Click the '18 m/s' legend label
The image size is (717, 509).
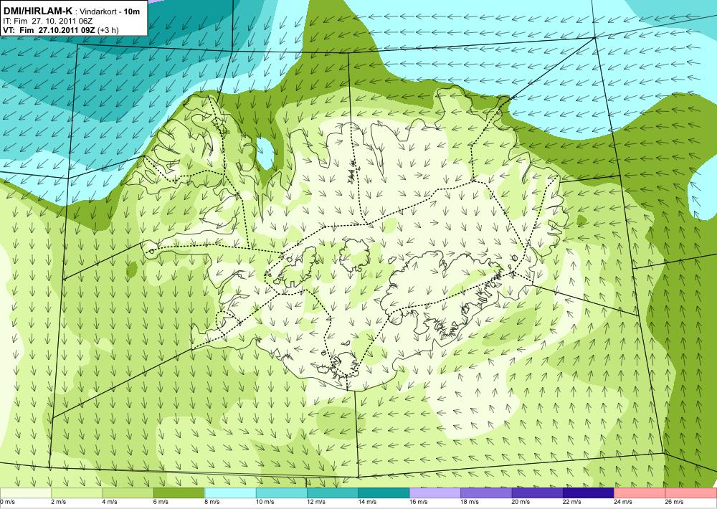point(470,502)
